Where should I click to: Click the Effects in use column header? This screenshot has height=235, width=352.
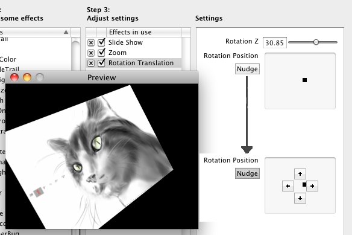[143, 32]
